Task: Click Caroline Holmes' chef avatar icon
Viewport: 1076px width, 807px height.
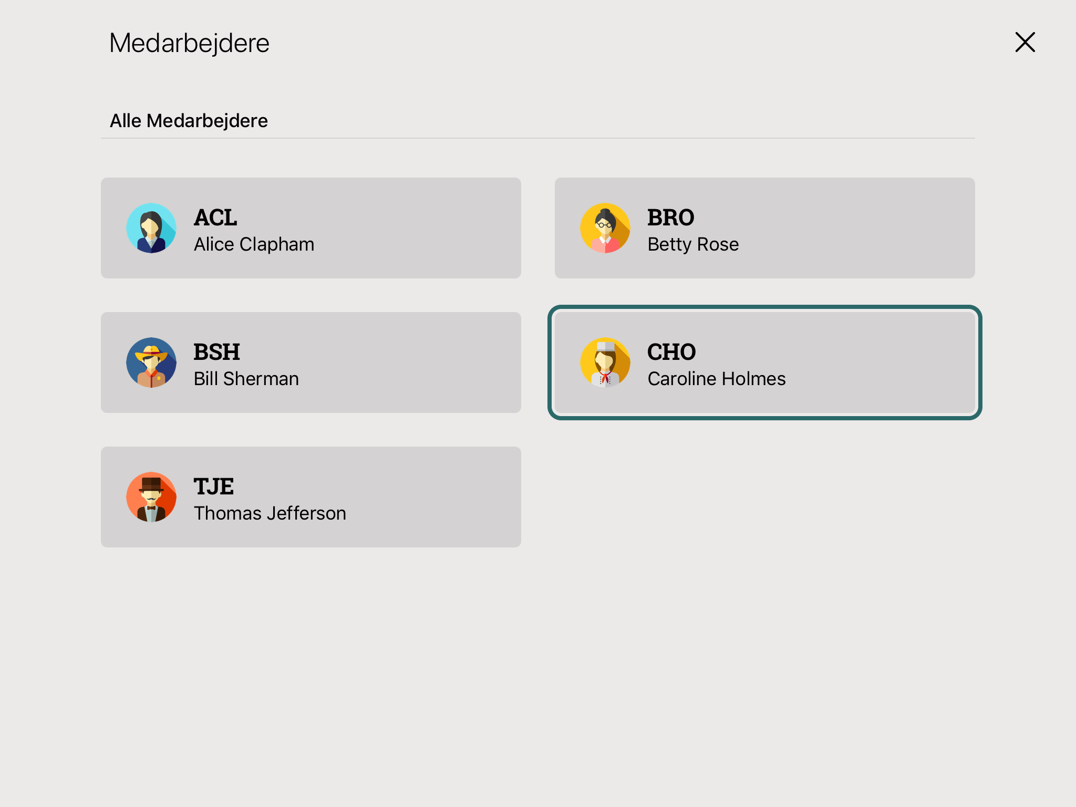Action: coord(605,363)
